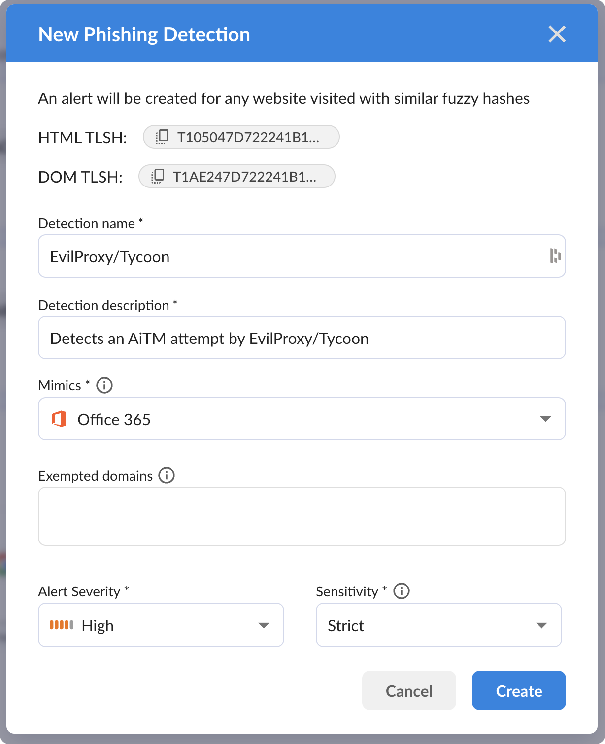Open the Mimics dropdown arrow

(545, 419)
